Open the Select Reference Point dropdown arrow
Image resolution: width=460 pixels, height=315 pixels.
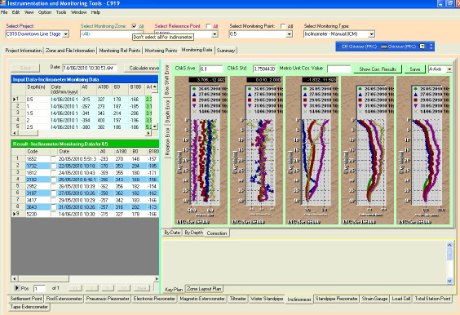point(215,34)
